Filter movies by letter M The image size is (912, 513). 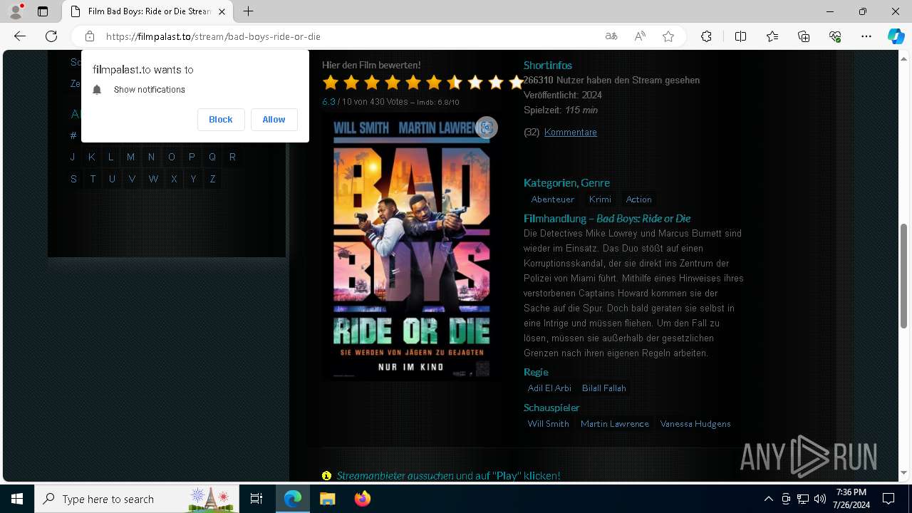click(x=130, y=157)
